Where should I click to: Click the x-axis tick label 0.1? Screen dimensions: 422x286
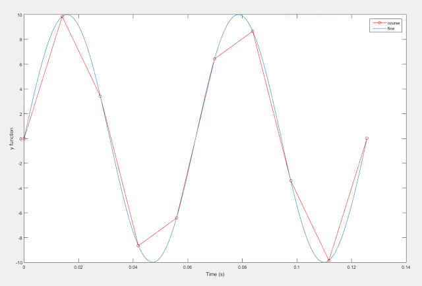click(297, 267)
